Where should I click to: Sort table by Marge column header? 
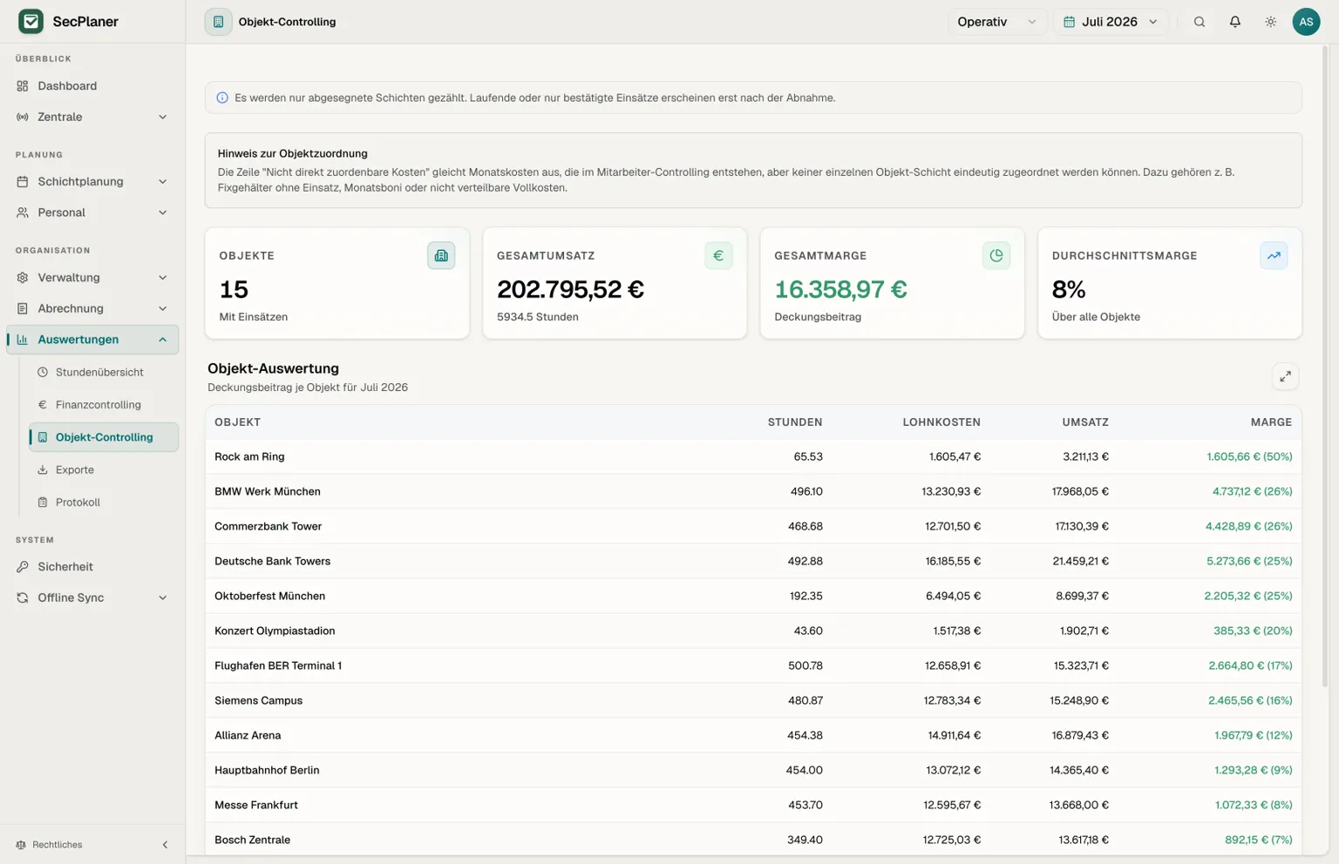pos(1271,422)
